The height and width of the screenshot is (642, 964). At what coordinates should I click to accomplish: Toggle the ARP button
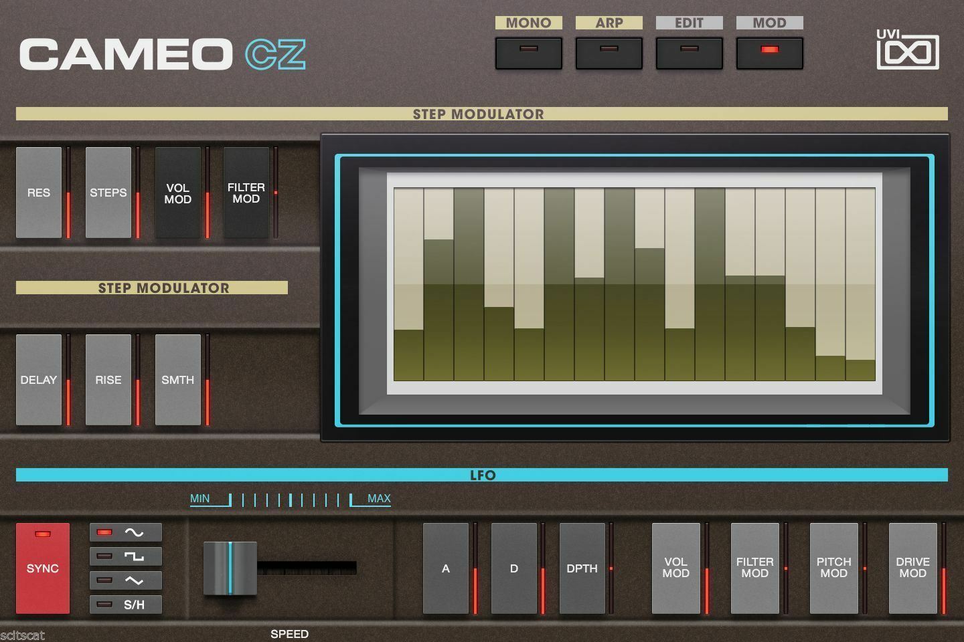pos(609,53)
